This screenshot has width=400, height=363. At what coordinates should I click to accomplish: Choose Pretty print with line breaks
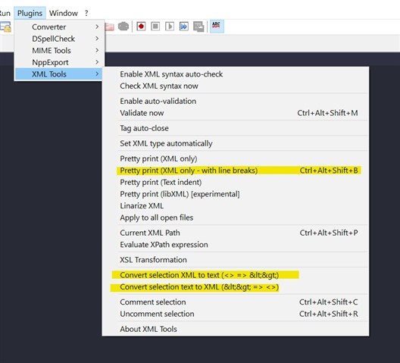tap(235, 171)
